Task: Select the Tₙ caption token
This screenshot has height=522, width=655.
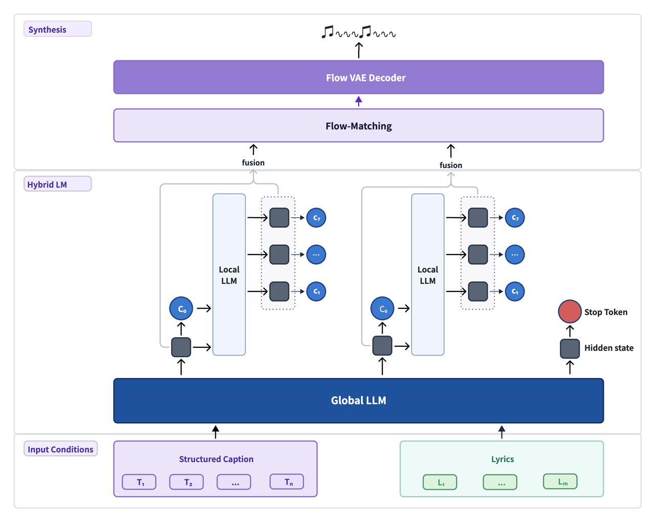Action: pyautogui.click(x=287, y=482)
